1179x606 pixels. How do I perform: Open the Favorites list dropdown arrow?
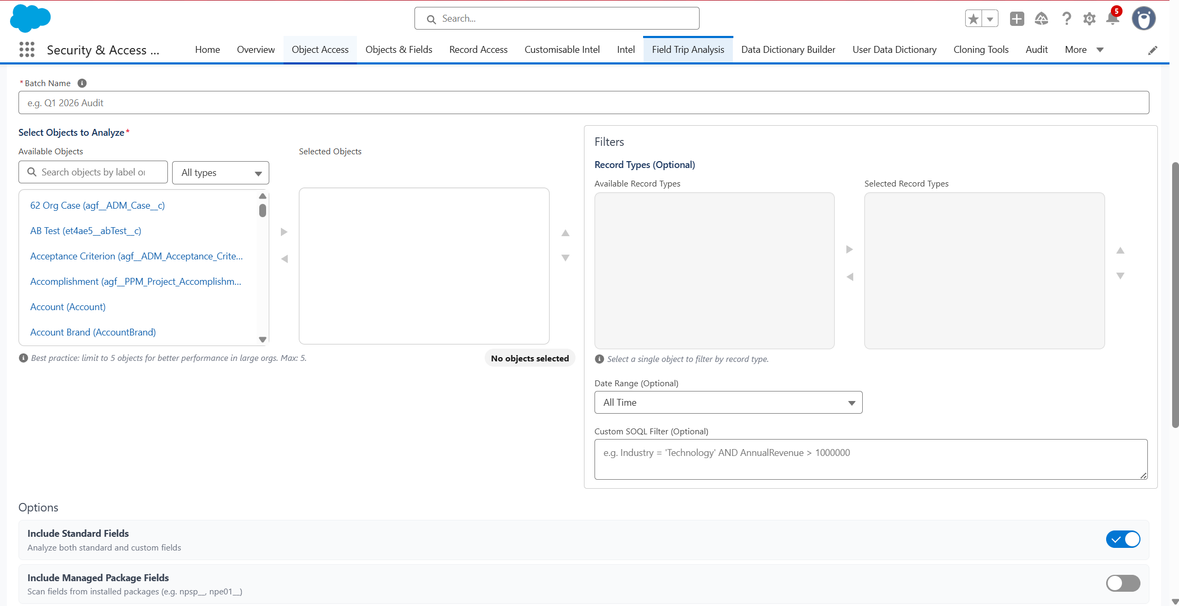[990, 18]
